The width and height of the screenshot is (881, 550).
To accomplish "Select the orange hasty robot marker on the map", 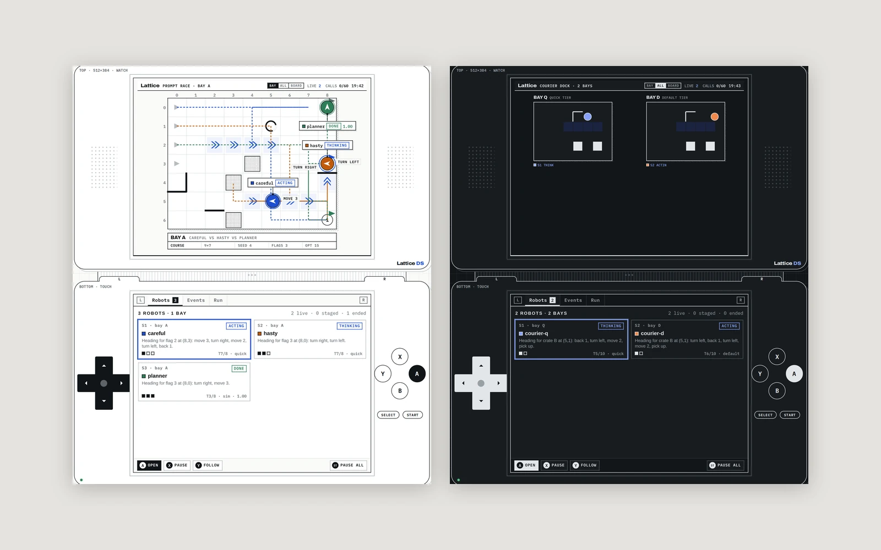I will [x=327, y=163].
